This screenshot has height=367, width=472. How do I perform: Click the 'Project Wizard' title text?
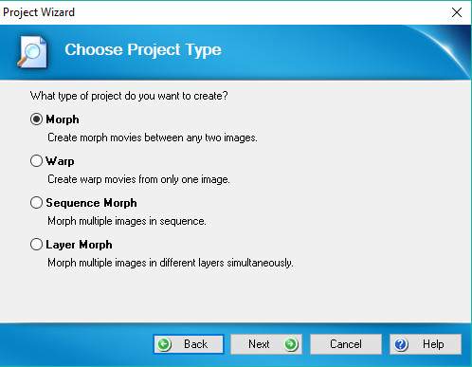click(39, 12)
